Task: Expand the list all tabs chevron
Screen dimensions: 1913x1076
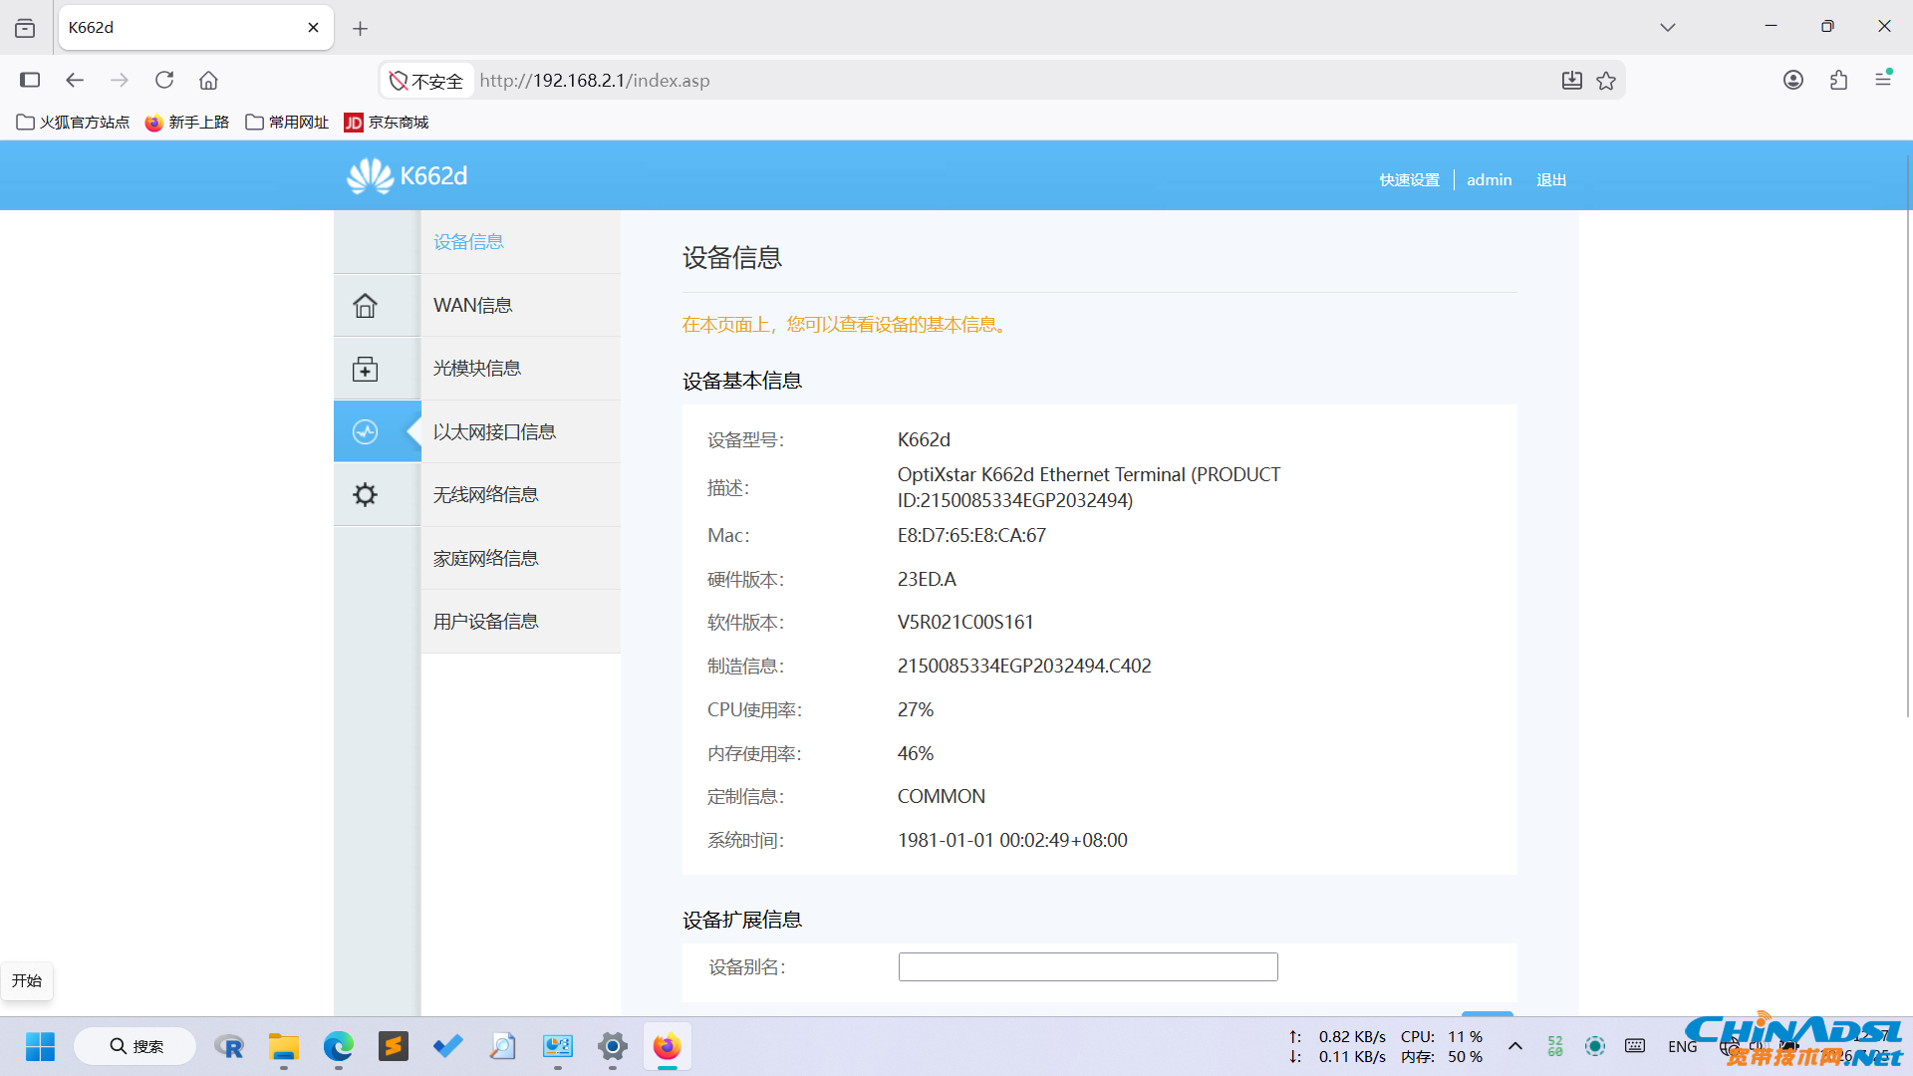Action: tap(1668, 27)
